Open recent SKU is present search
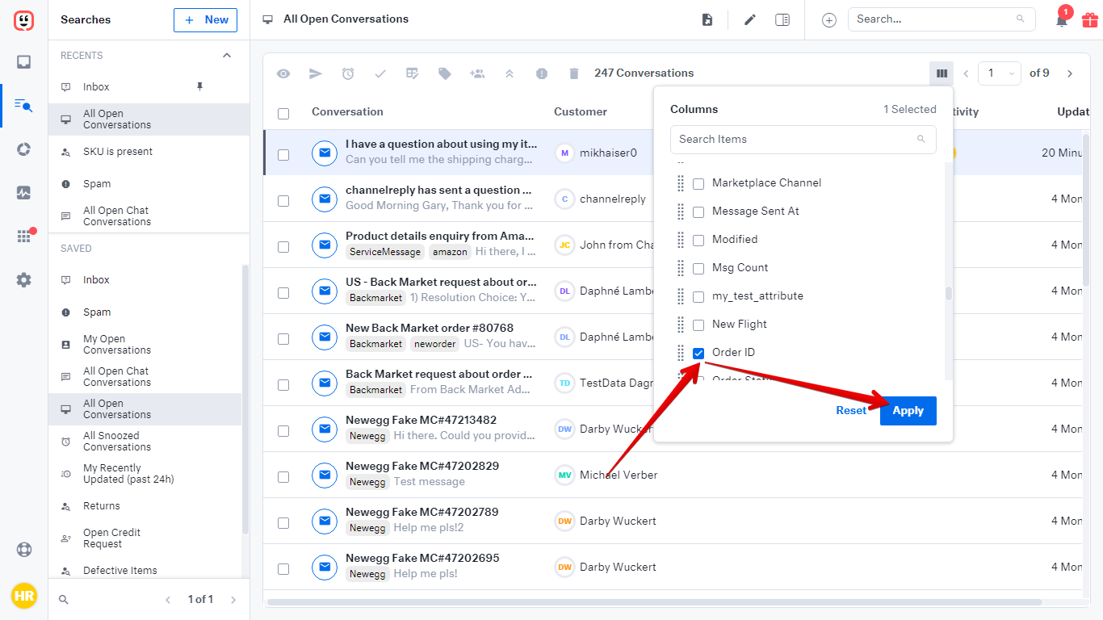Viewport: 1103px width, 620px height. click(149, 152)
